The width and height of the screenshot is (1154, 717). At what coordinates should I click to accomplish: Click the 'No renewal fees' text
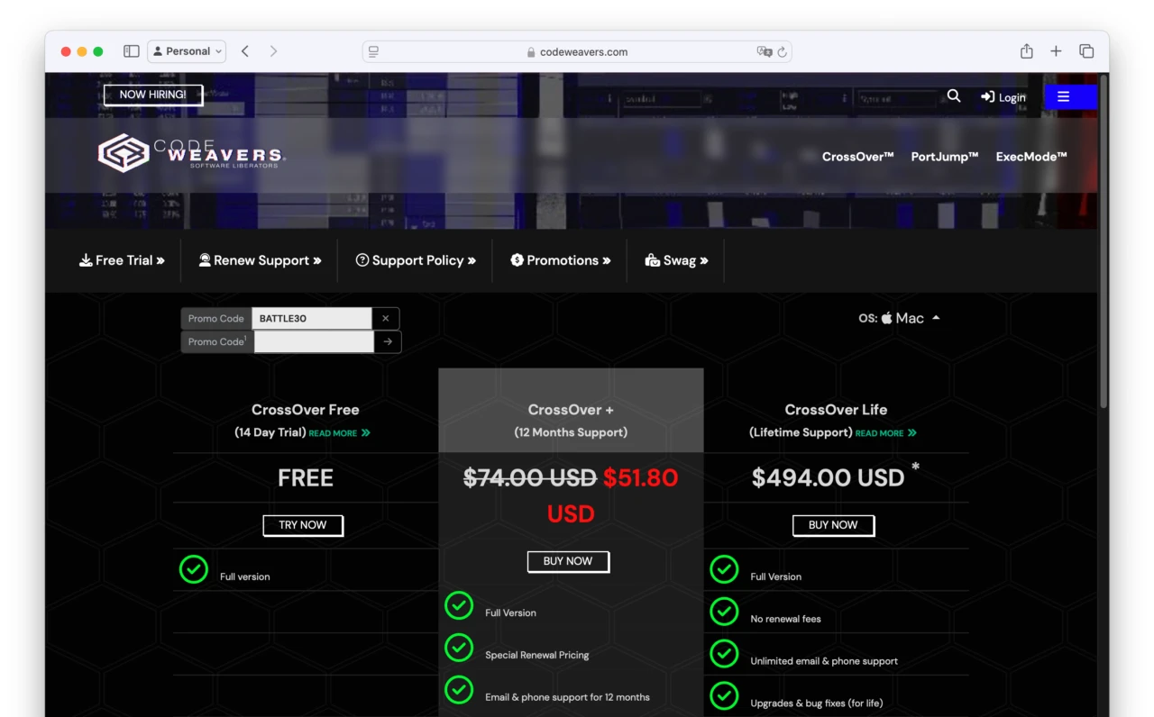[785, 619]
